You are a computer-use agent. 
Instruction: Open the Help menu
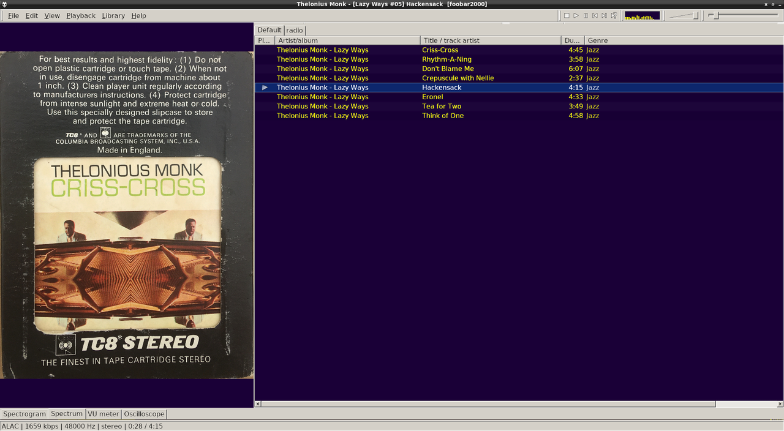[138, 15]
